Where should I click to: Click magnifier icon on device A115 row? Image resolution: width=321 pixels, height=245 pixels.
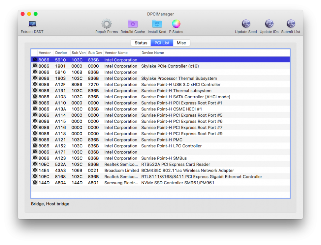(x=35, y=121)
